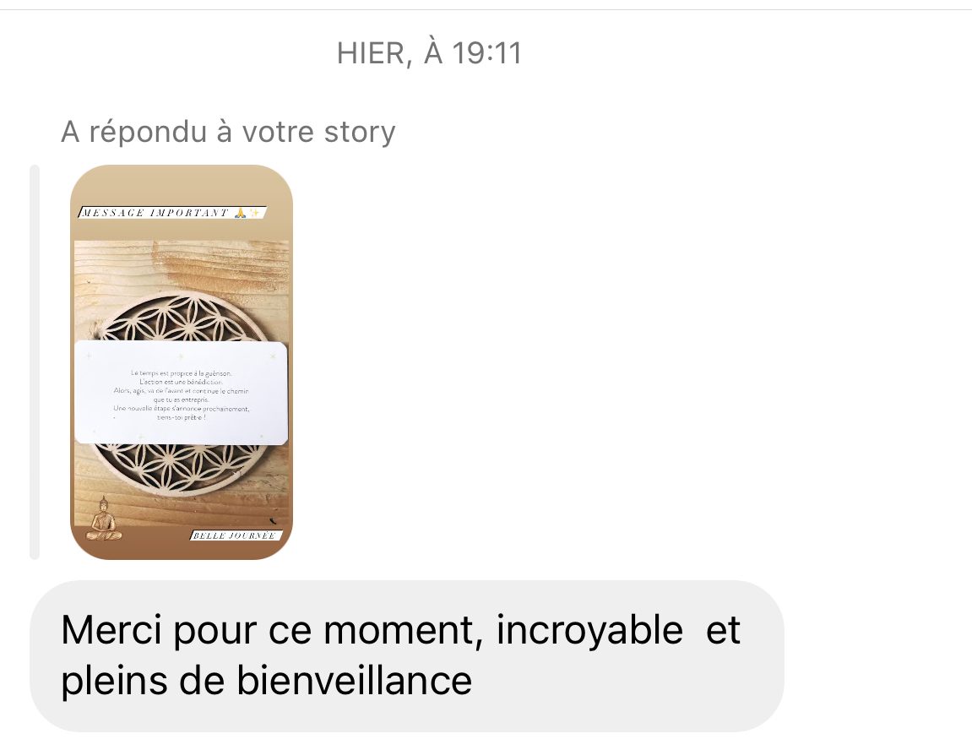This screenshot has height=739, width=972.
Task: Click the sparkles emoji beside MESSAGE IMPORTANT
Action: [254, 213]
